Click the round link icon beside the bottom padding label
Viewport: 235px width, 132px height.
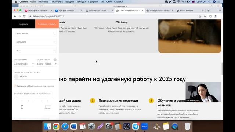point(55,60)
